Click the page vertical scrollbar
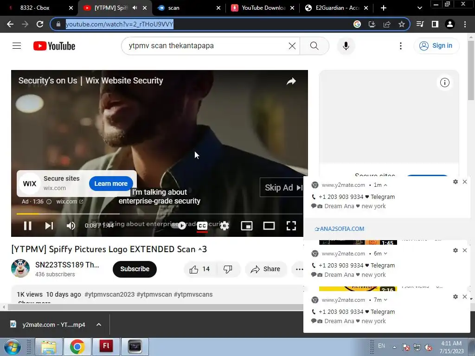This screenshot has width=475, height=356. (471, 70)
